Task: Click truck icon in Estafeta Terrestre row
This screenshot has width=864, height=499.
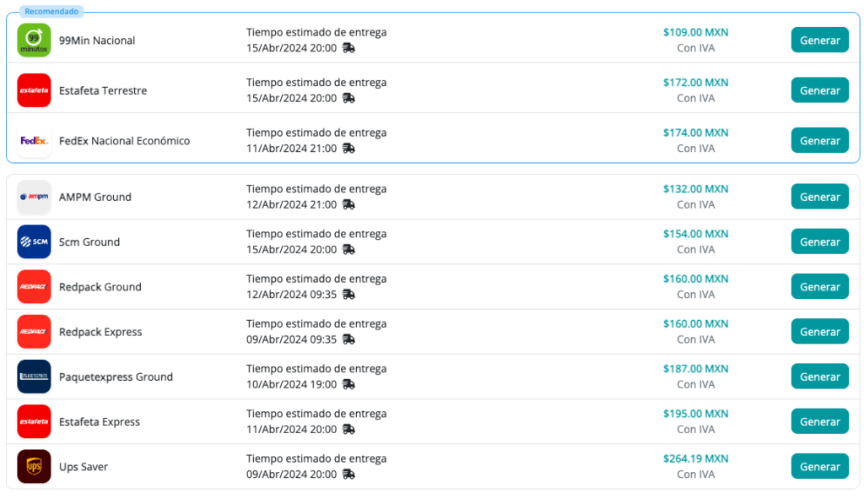Action: tap(348, 98)
